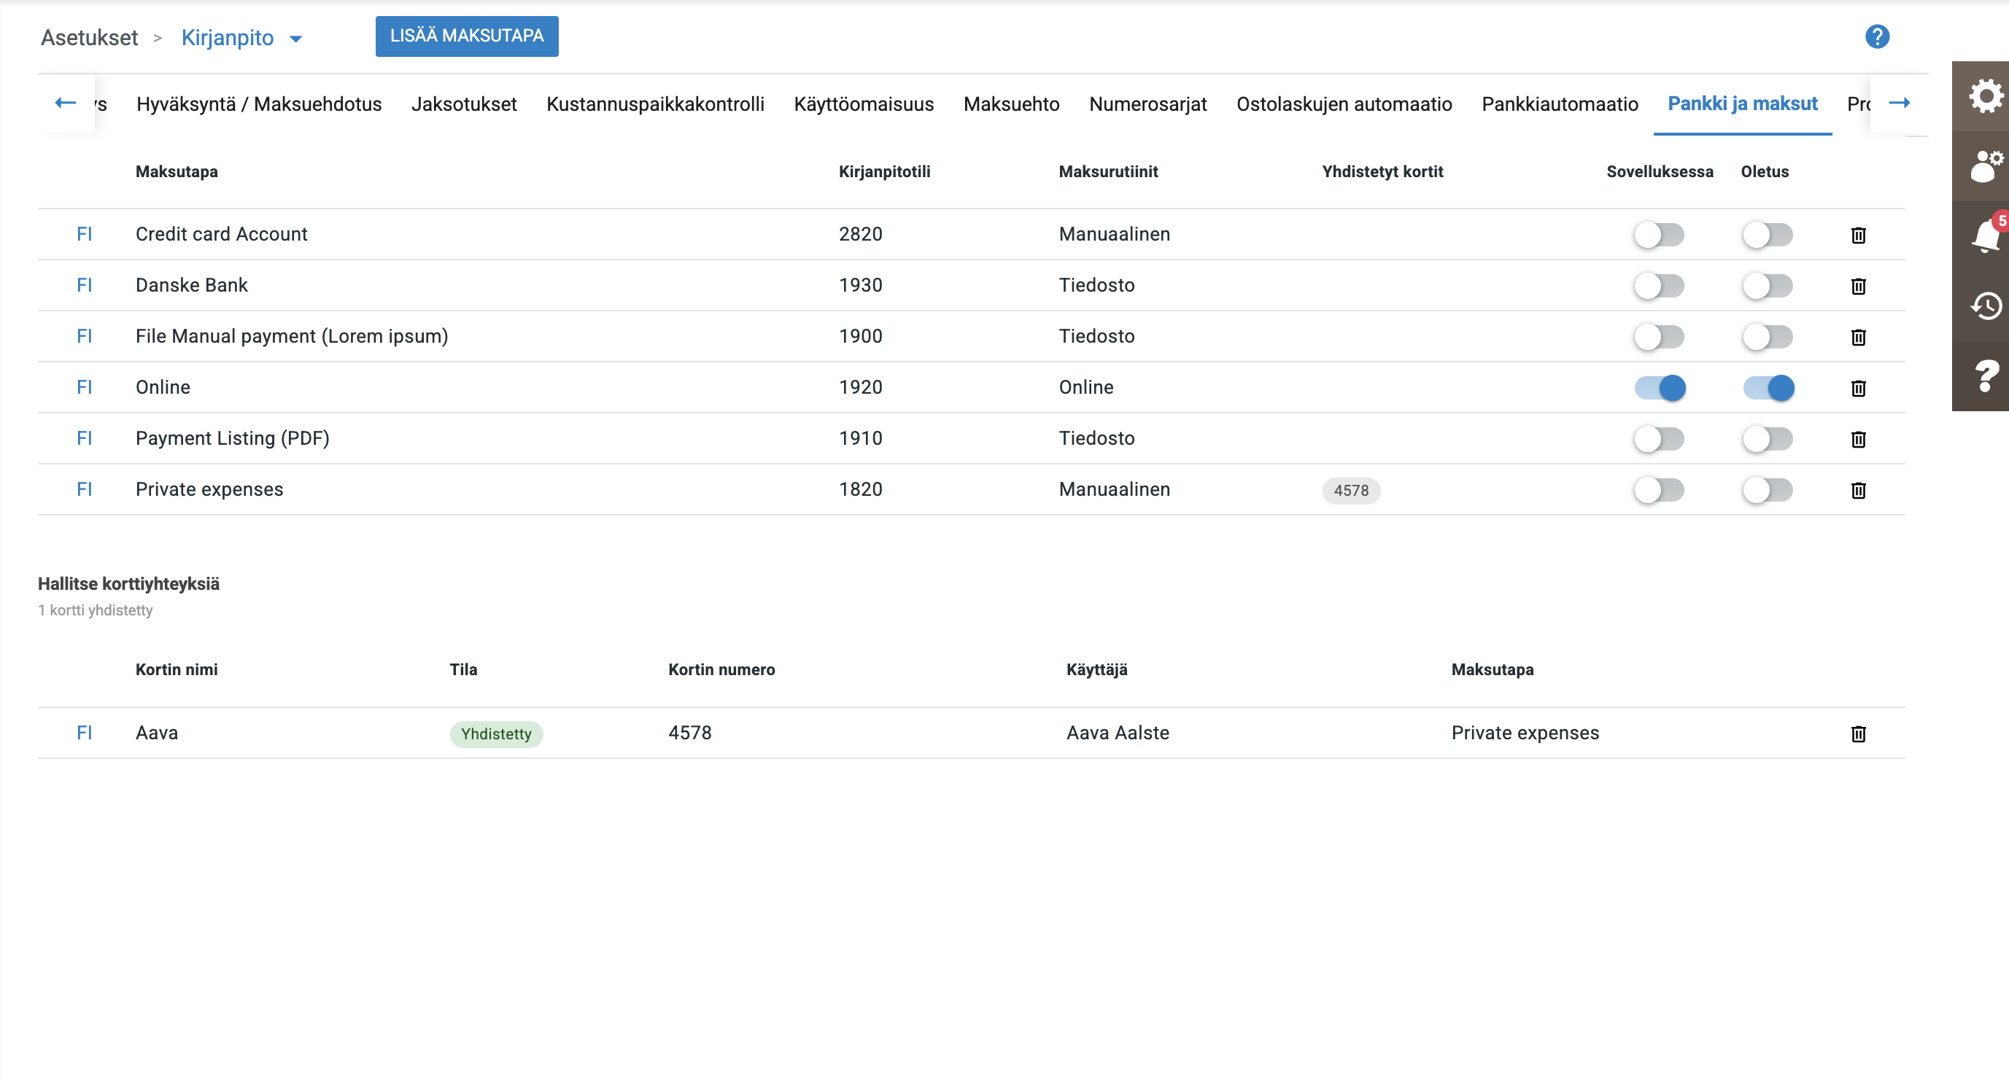The height and width of the screenshot is (1082, 2009).
Task: Open the settings gear in sidebar
Action: (x=1984, y=96)
